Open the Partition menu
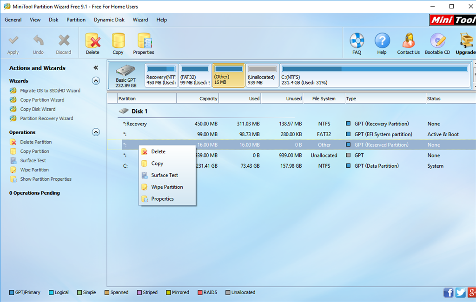 coord(76,20)
